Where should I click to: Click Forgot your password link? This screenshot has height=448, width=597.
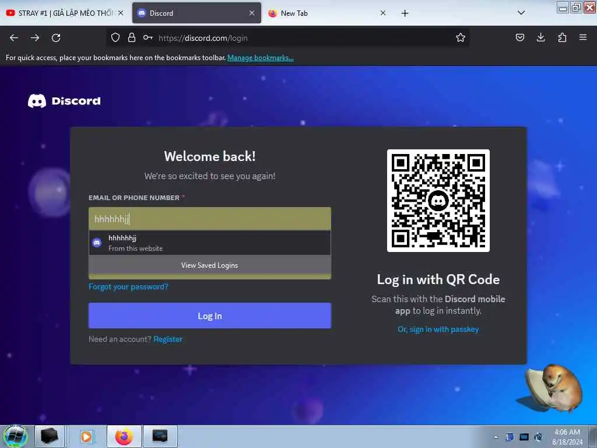click(128, 286)
